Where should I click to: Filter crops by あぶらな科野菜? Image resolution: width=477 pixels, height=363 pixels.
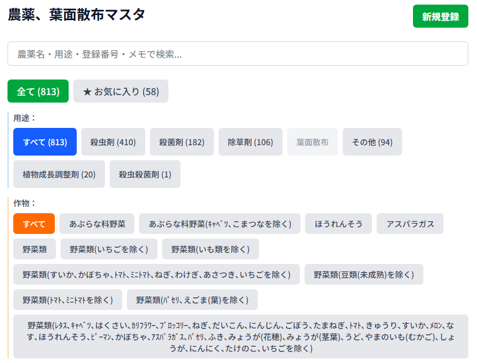[97, 224]
